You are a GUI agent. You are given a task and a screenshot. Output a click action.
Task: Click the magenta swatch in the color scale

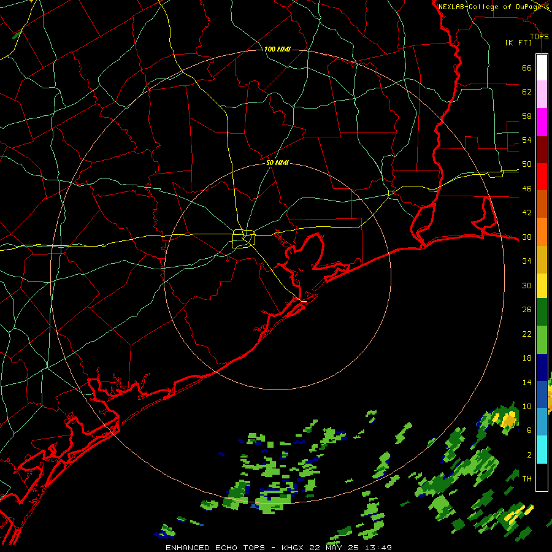point(542,122)
